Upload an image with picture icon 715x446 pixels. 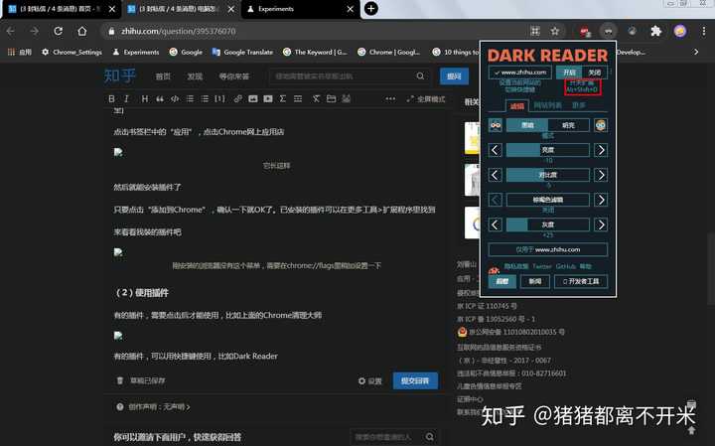[x=252, y=98]
